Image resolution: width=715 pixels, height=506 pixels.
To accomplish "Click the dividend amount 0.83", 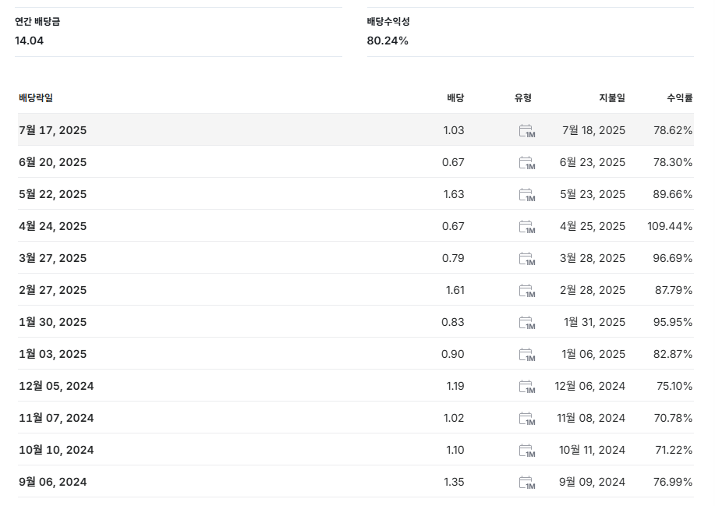I will tap(453, 321).
